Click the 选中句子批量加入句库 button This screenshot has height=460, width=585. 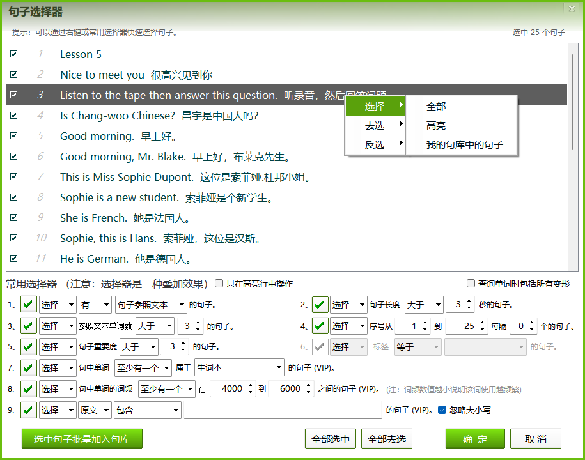point(82,439)
